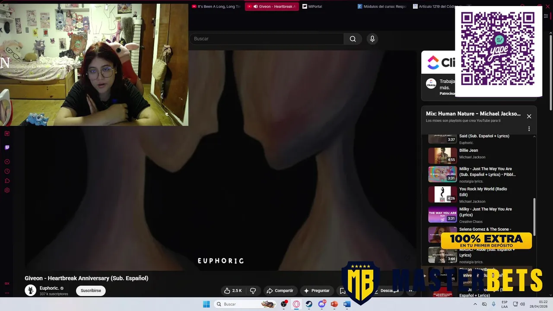Open Word from the taskbar
553x311 pixels.
click(x=346, y=304)
